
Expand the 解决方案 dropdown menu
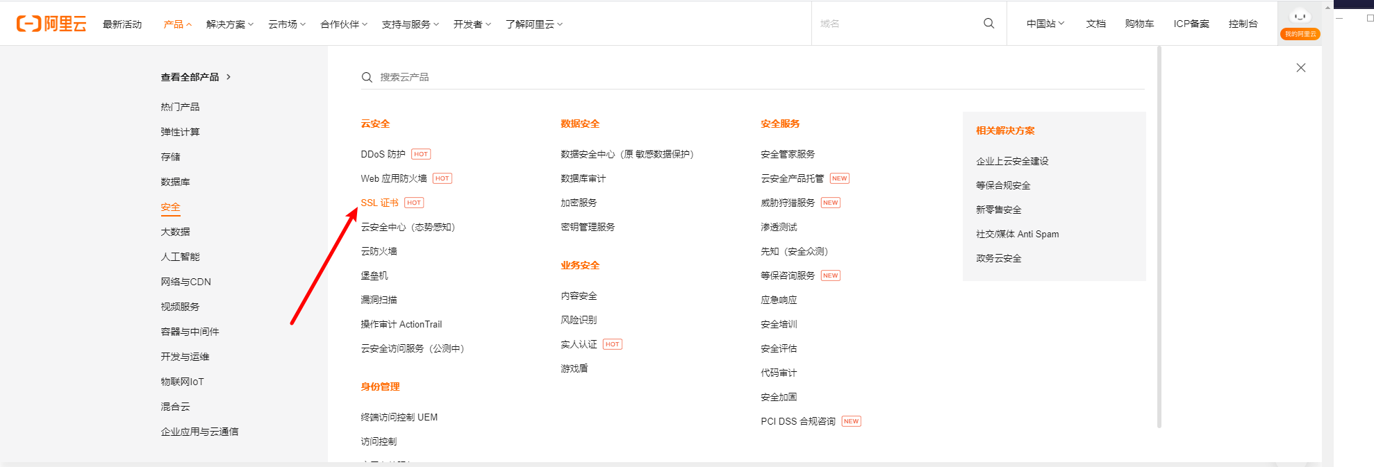[x=229, y=24]
